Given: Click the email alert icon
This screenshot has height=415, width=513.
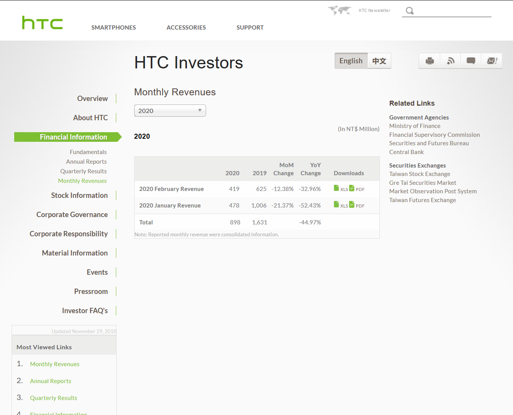Looking at the screenshot, I should (x=492, y=61).
